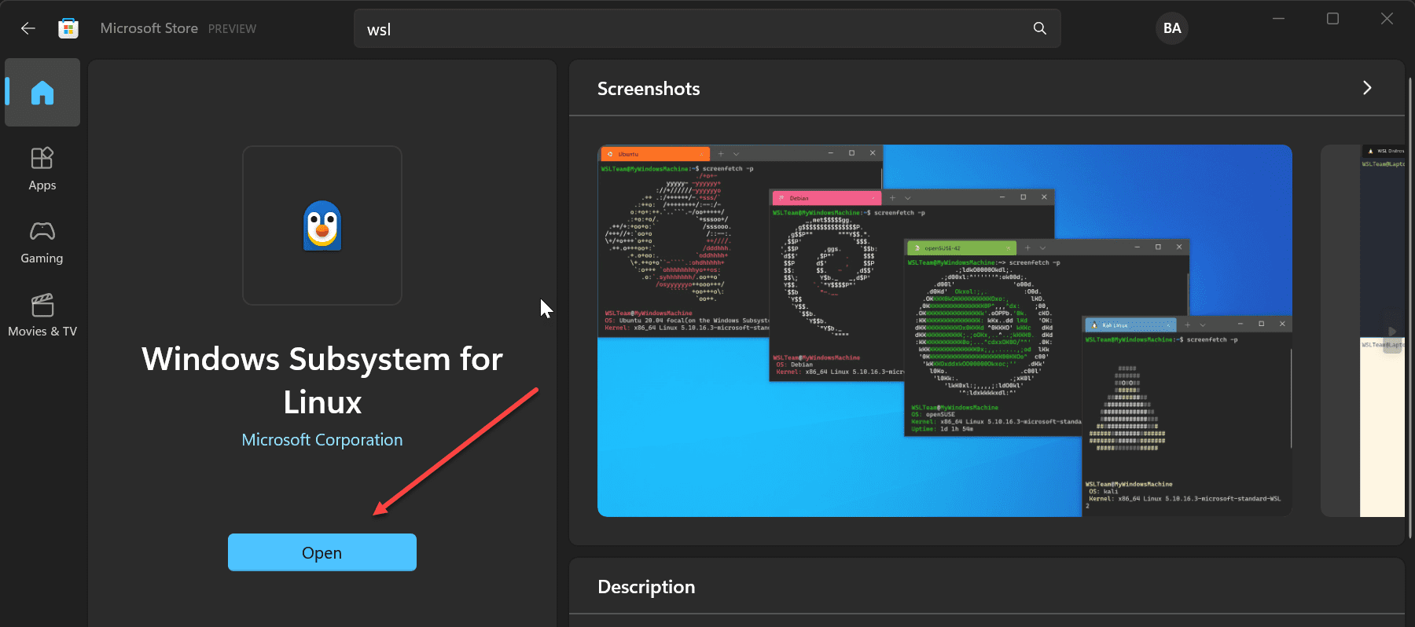Minimize the Microsoft Store window

(x=1279, y=19)
